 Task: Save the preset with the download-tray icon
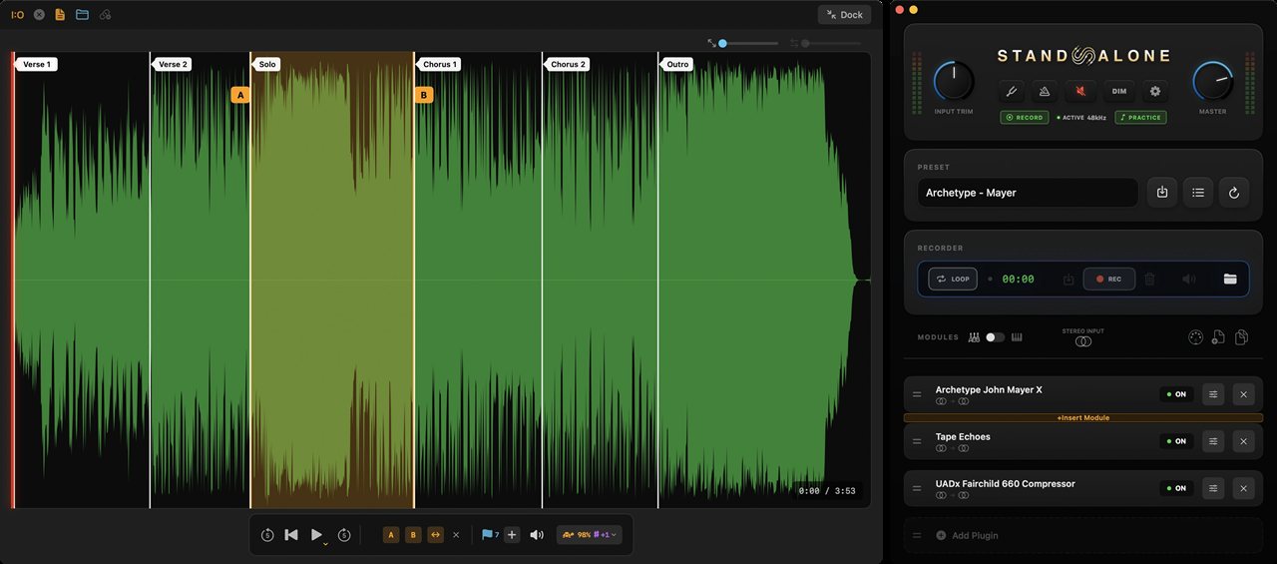(x=1161, y=193)
